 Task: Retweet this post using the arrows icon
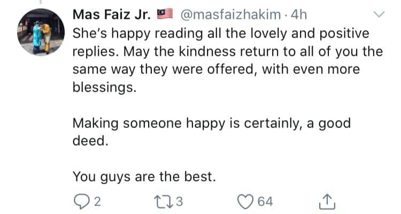(162, 202)
